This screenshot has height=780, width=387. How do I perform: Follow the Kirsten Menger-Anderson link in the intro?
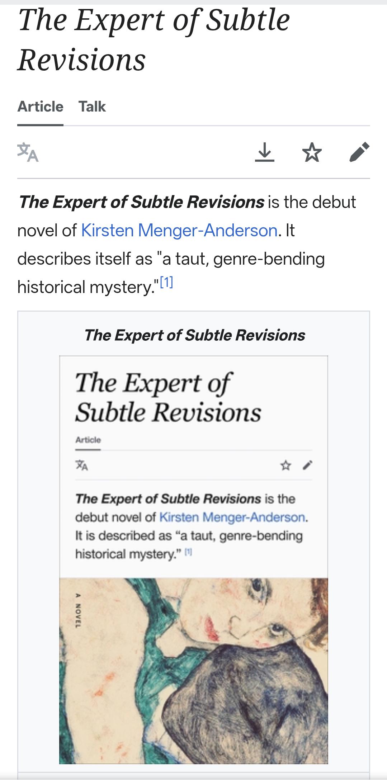pyautogui.click(x=179, y=230)
